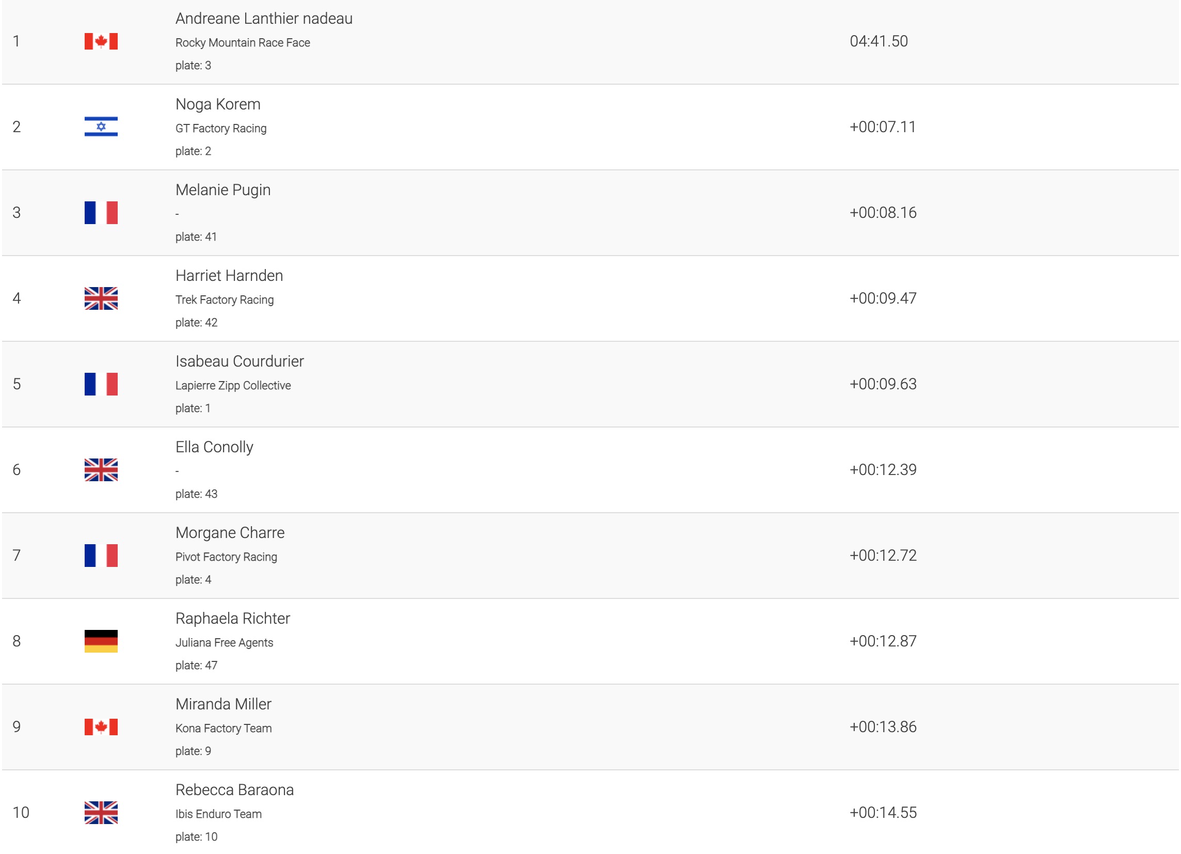Click Rebecca Baraona's gap time +00:14.55
This screenshot has height=854, width=1181.
click(883, 812)
